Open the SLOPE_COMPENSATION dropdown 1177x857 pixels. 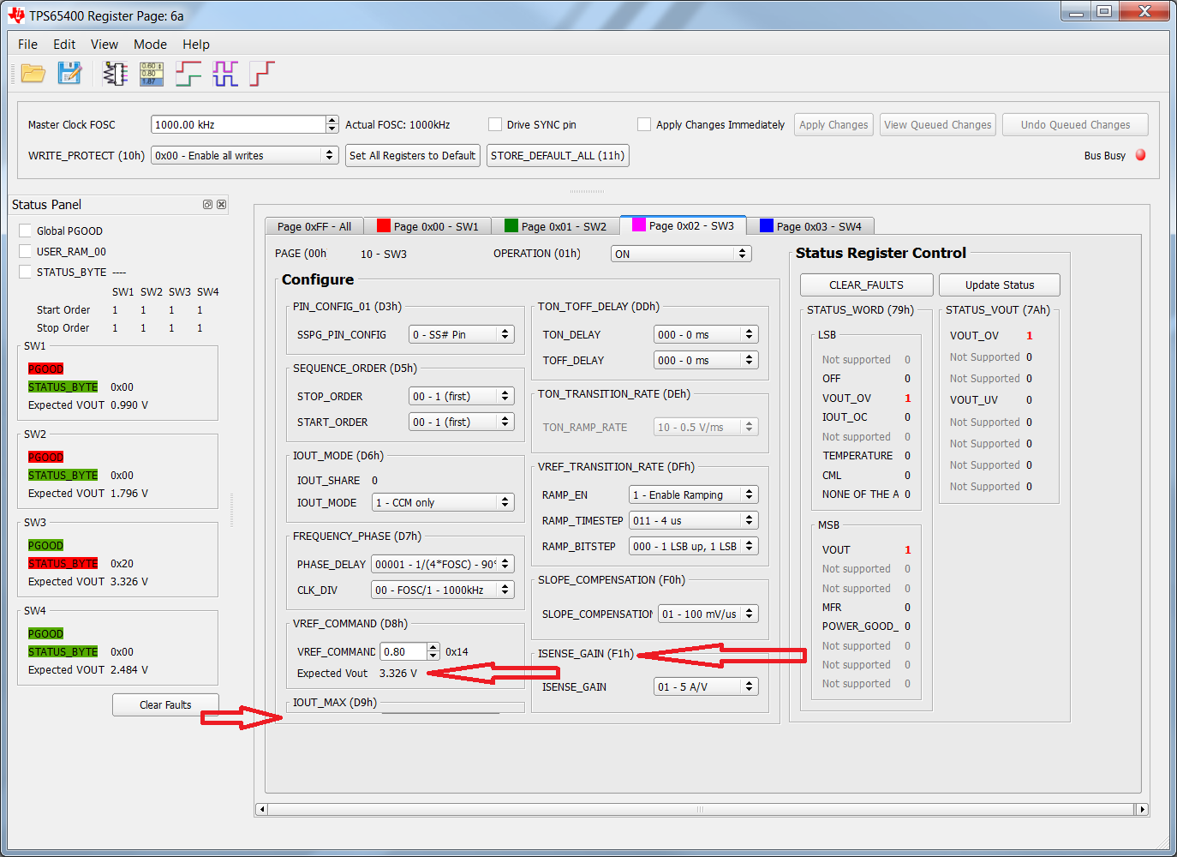(x=708, y=614)
